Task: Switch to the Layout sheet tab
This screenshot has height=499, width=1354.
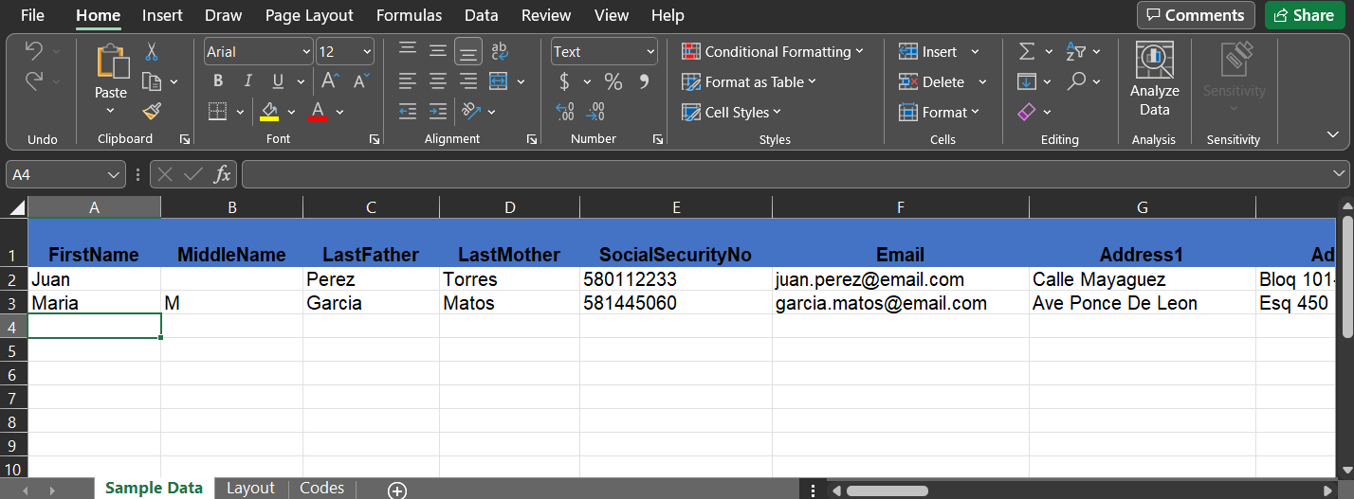Action: tap(250, 488)
